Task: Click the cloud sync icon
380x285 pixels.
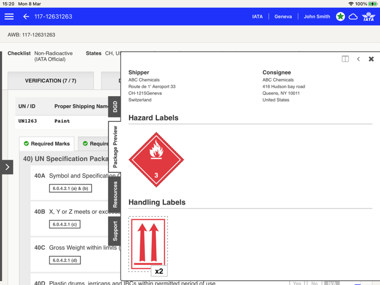Action: pyautogui.click(x=353, y=16)
